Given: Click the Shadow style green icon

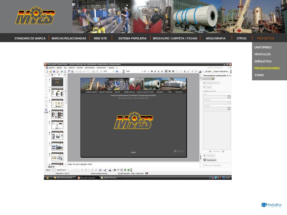Looking at the screenshot, I should point(125,170).
